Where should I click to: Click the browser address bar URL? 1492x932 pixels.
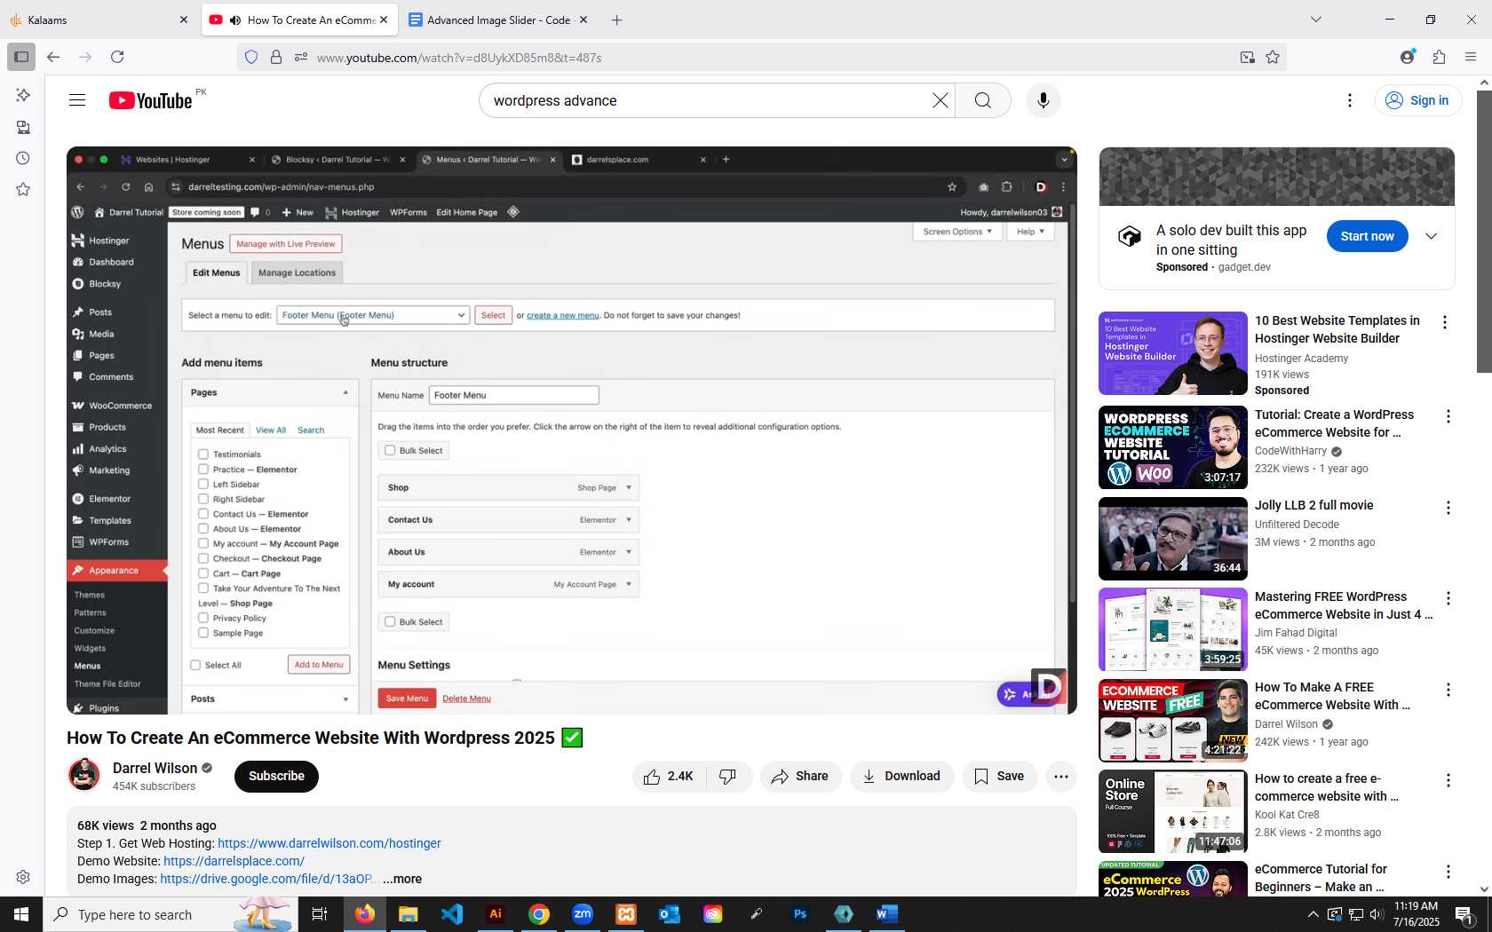[459, 58]
